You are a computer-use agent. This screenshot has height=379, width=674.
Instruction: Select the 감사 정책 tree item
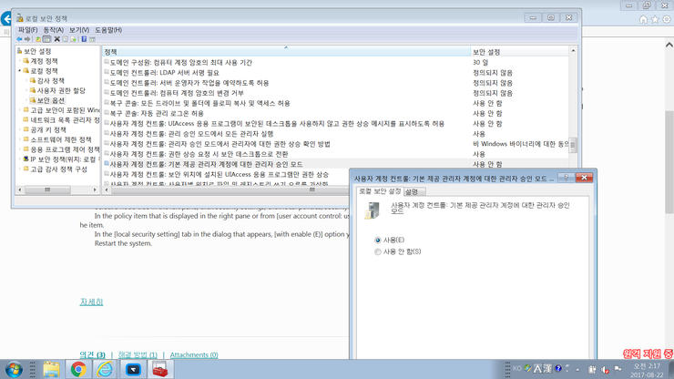50,81
